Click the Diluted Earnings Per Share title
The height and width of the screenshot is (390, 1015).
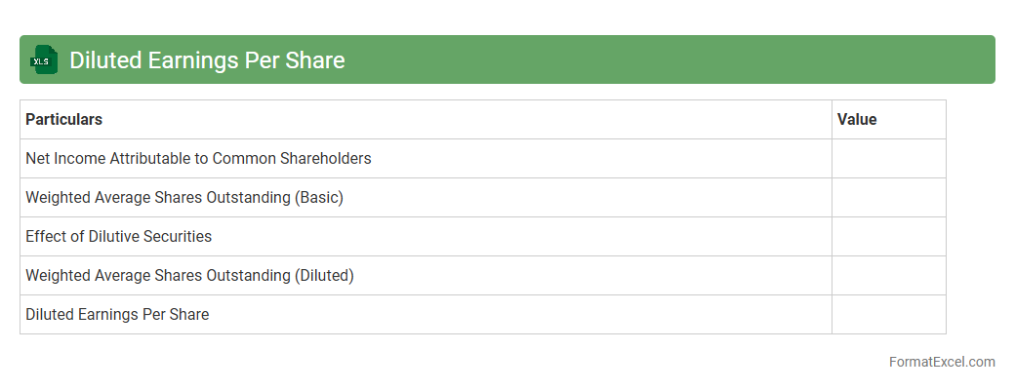207,60
